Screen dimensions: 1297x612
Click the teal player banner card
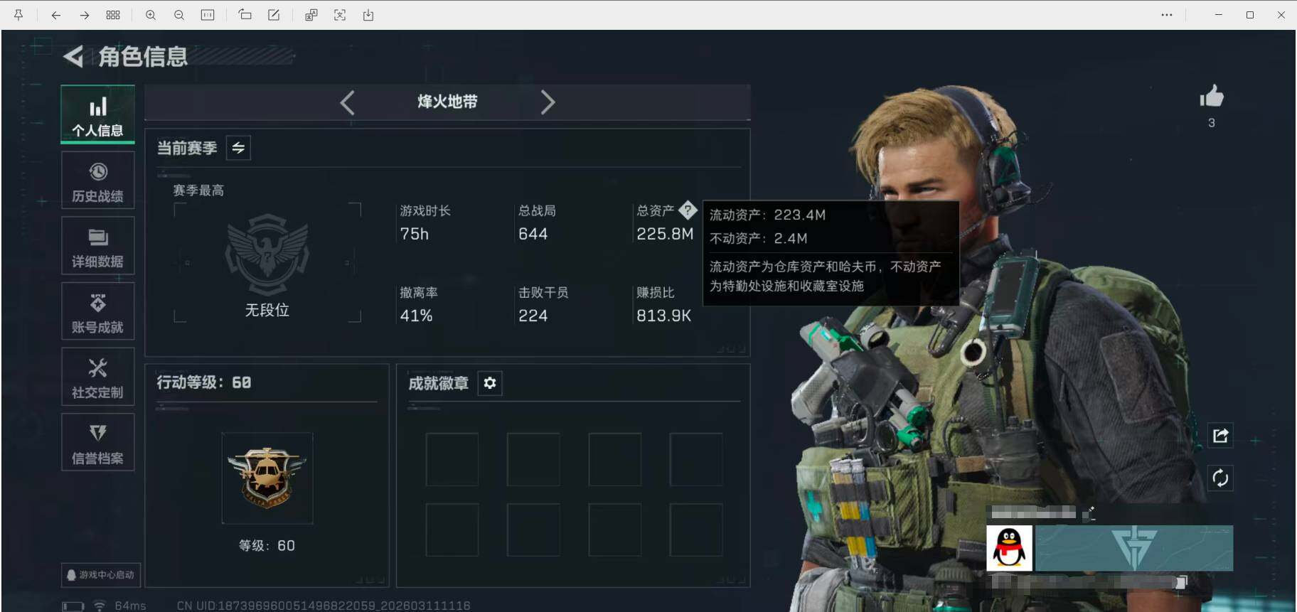point(1133,548)
